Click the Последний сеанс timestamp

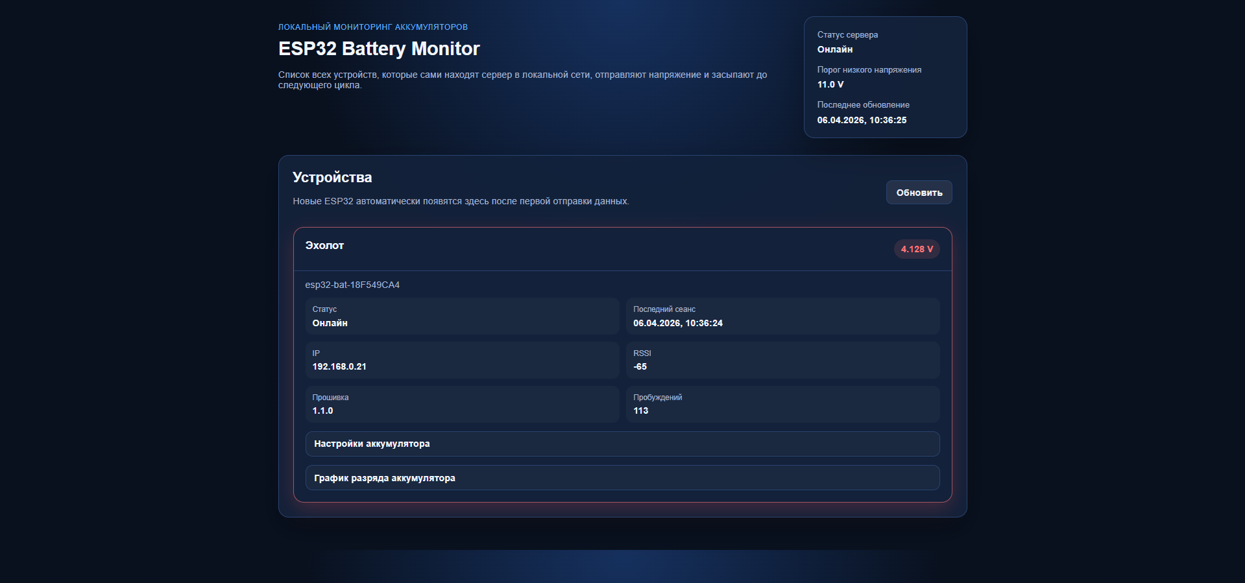coord(678,323)
